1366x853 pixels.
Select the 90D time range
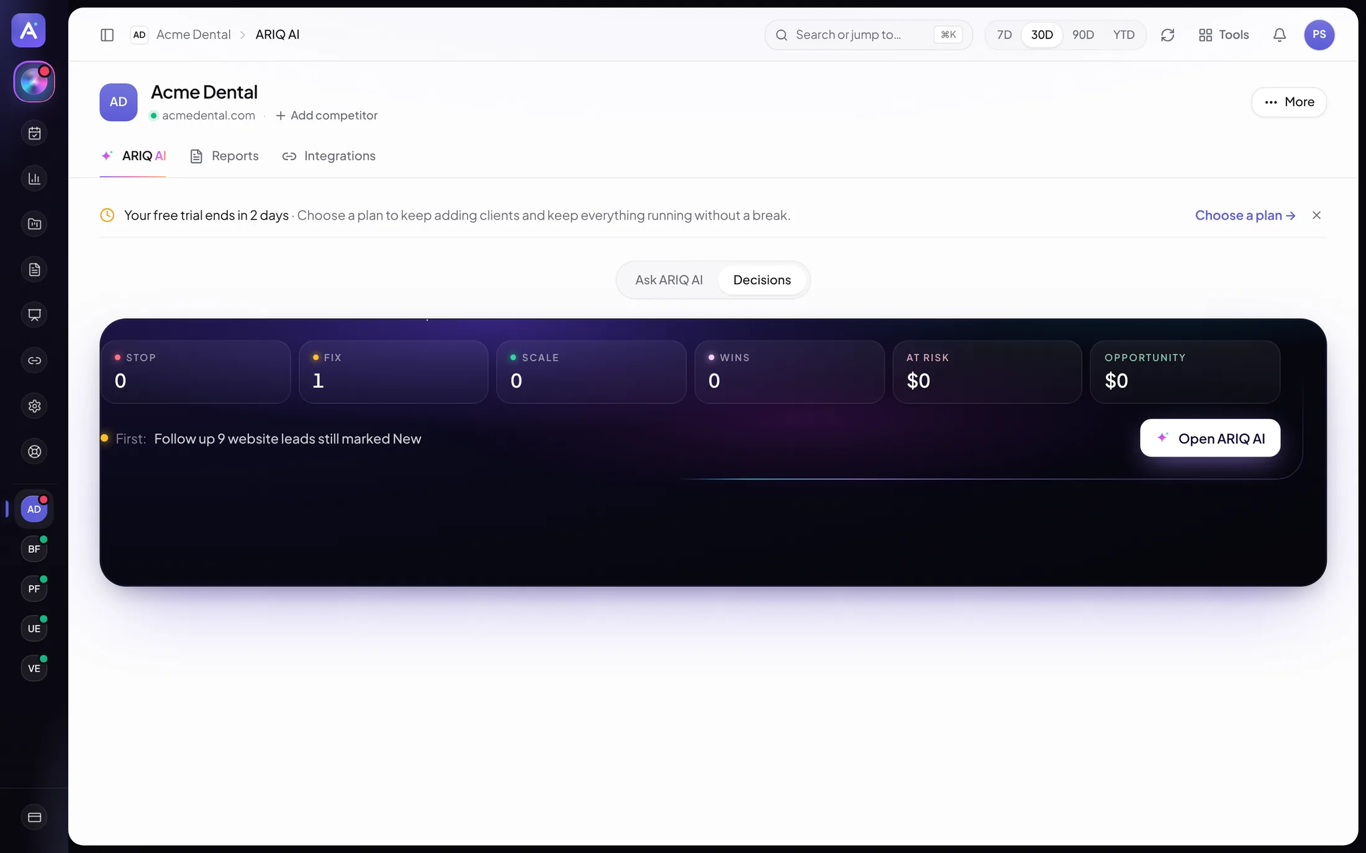tap(1083, 35)
